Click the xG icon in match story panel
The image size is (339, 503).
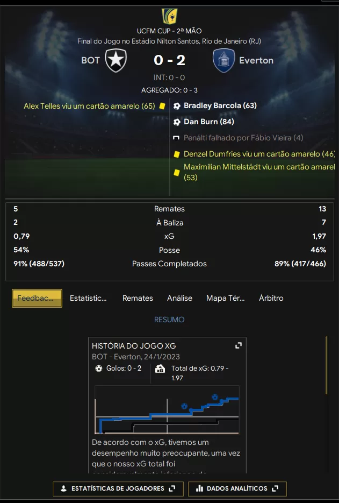click(x=160, y=369)
